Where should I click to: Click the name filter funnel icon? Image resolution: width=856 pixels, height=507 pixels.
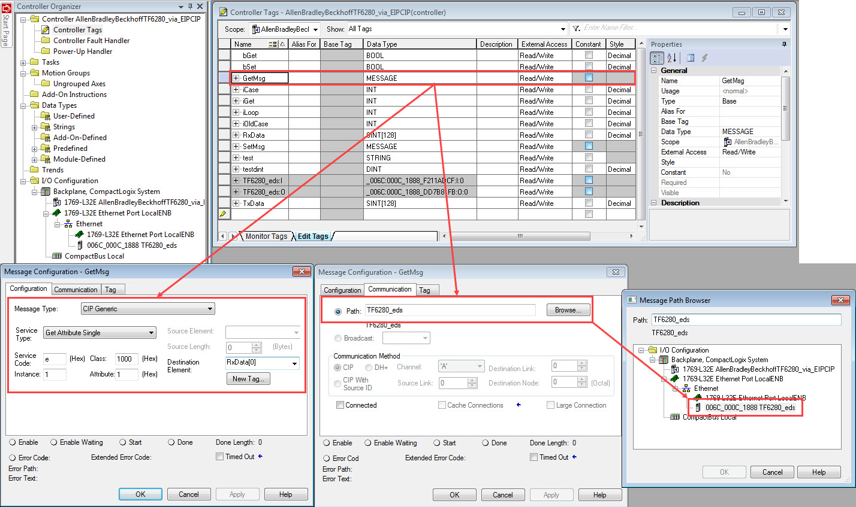(575, 29)
